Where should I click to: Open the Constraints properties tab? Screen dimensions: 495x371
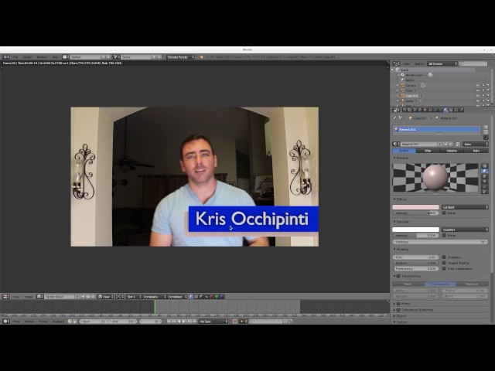coord(430,110)
